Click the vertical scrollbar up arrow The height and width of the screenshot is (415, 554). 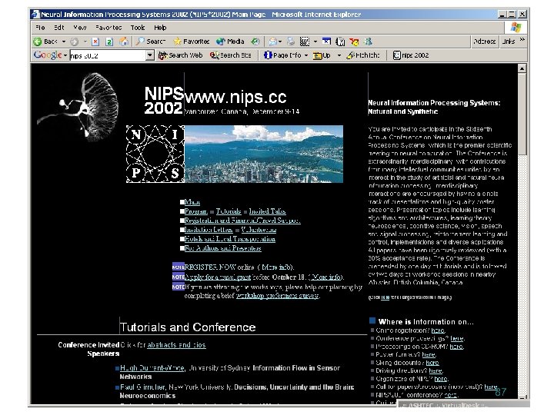pyautogui.click(x=522, y=68)
